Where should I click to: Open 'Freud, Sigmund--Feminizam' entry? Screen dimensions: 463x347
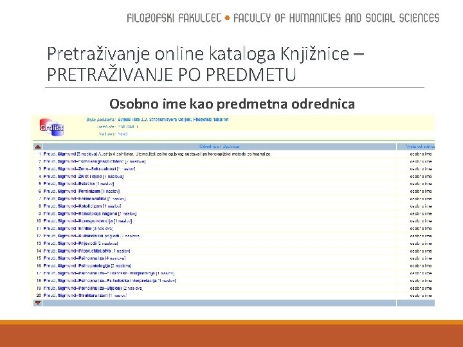(x=82, y=191)
